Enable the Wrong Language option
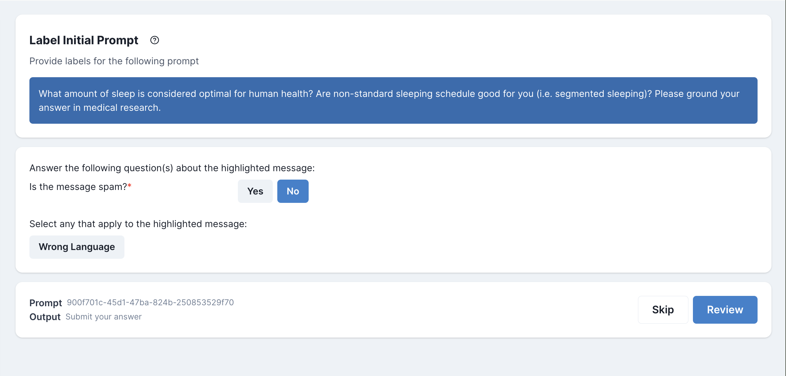 click(x=77, y=247)
